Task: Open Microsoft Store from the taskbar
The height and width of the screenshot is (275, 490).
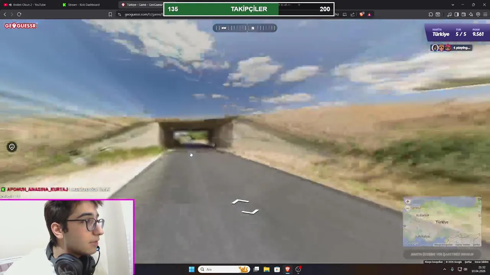Action: (x=277, y=269)
